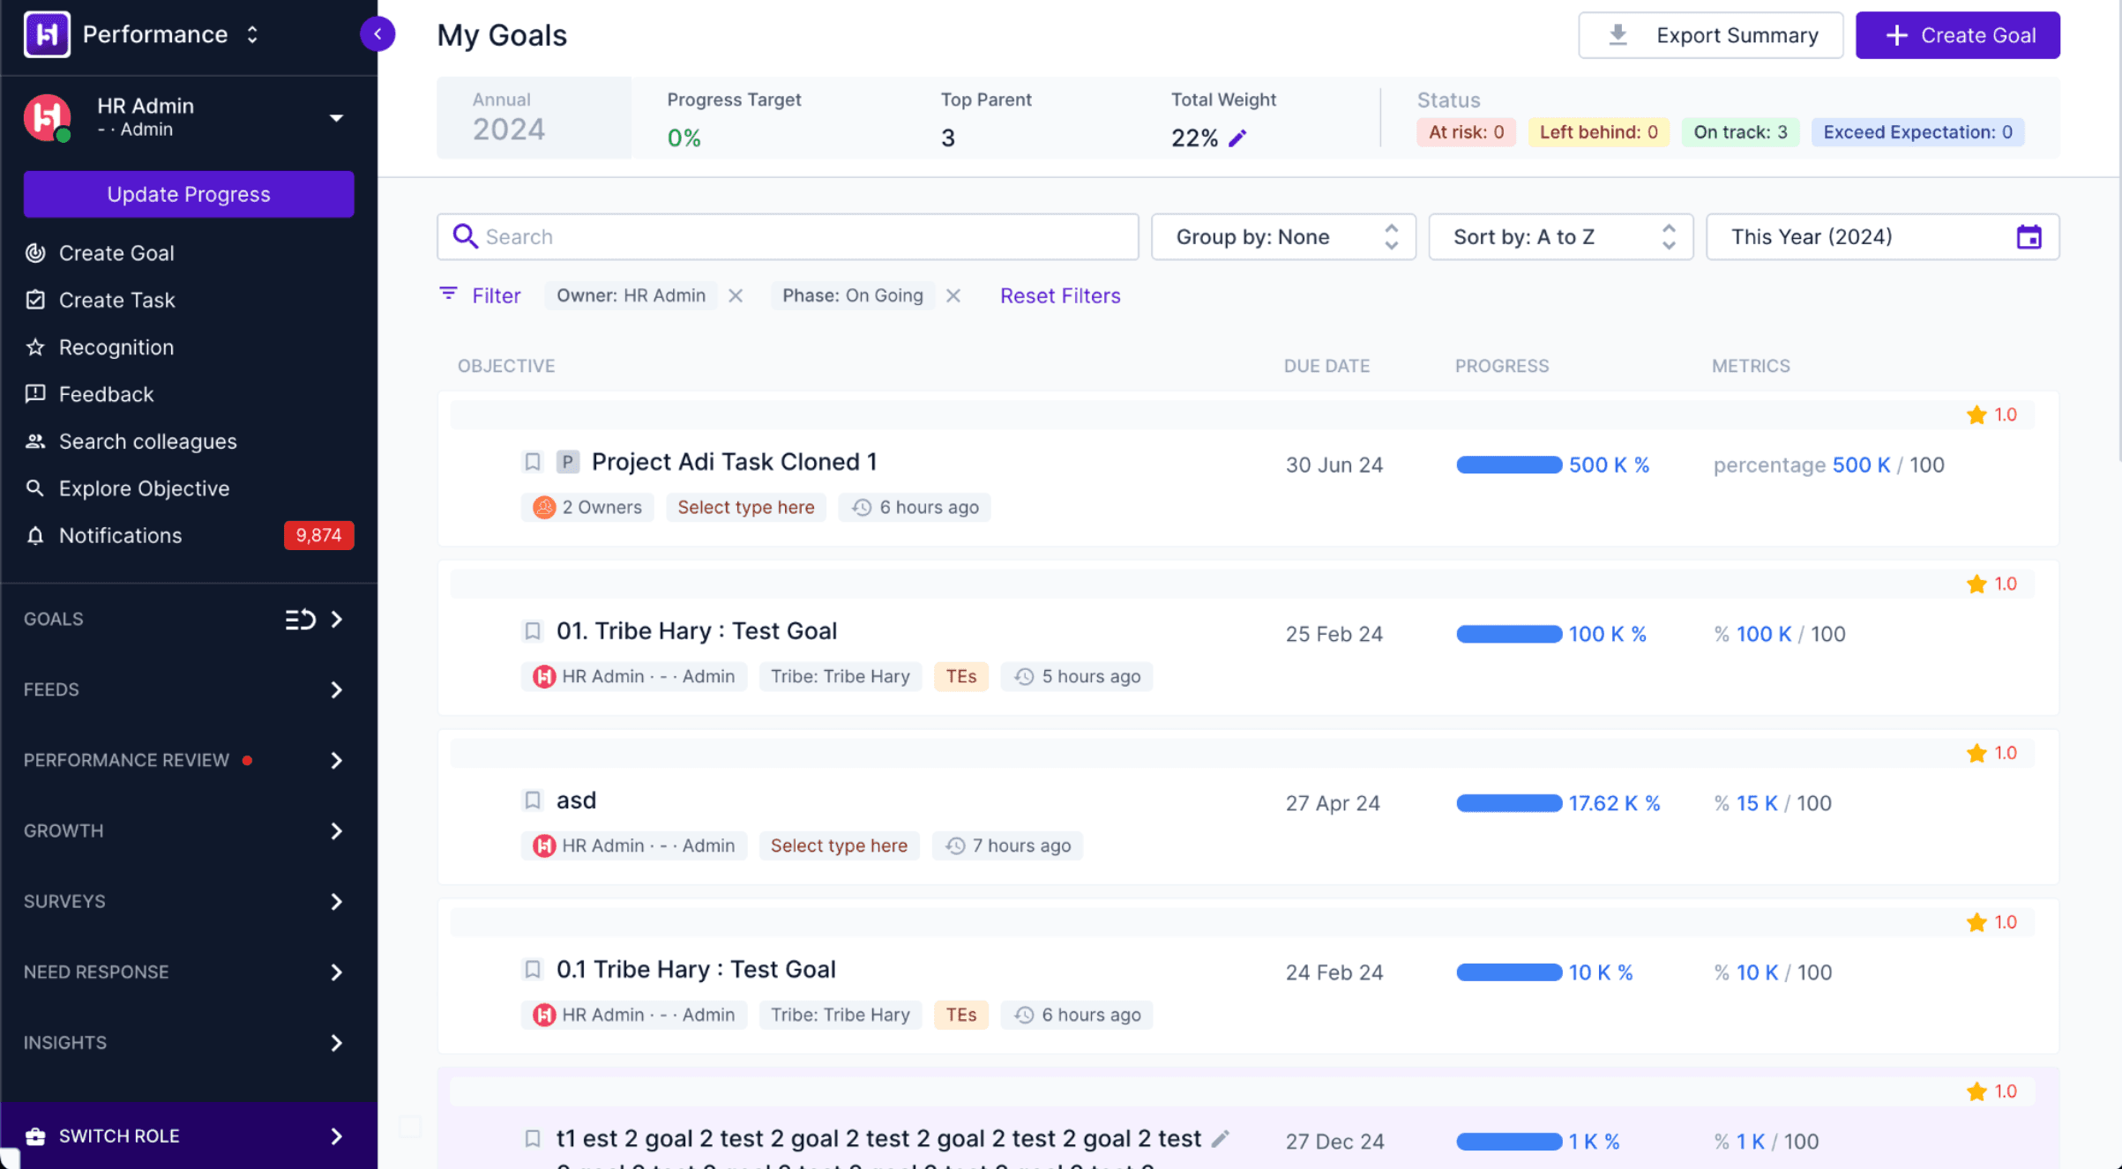
Task: Open the Group by: None dropdown
Action: (1283, 236)
